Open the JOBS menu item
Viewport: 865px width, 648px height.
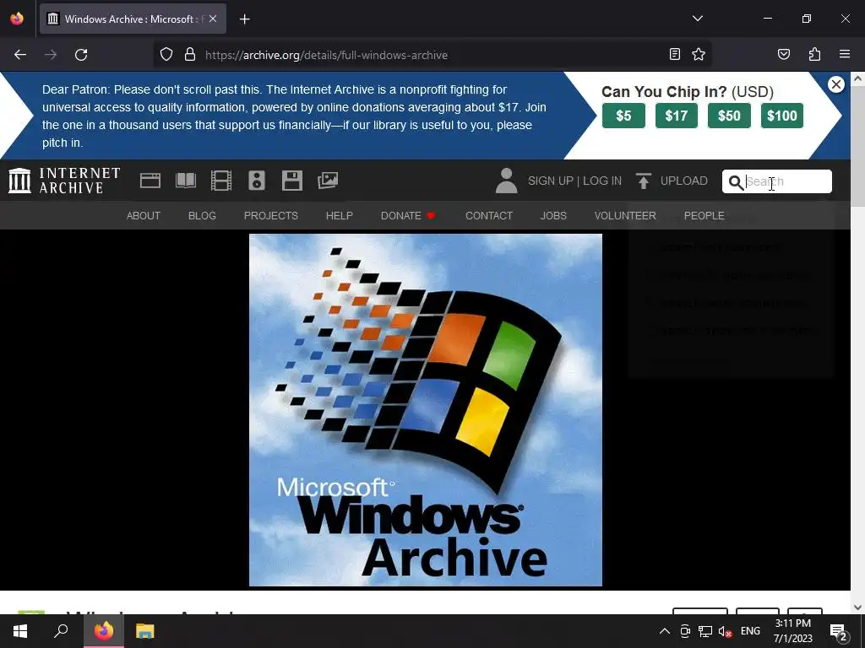pyautogui.click(x=553, y=215)
